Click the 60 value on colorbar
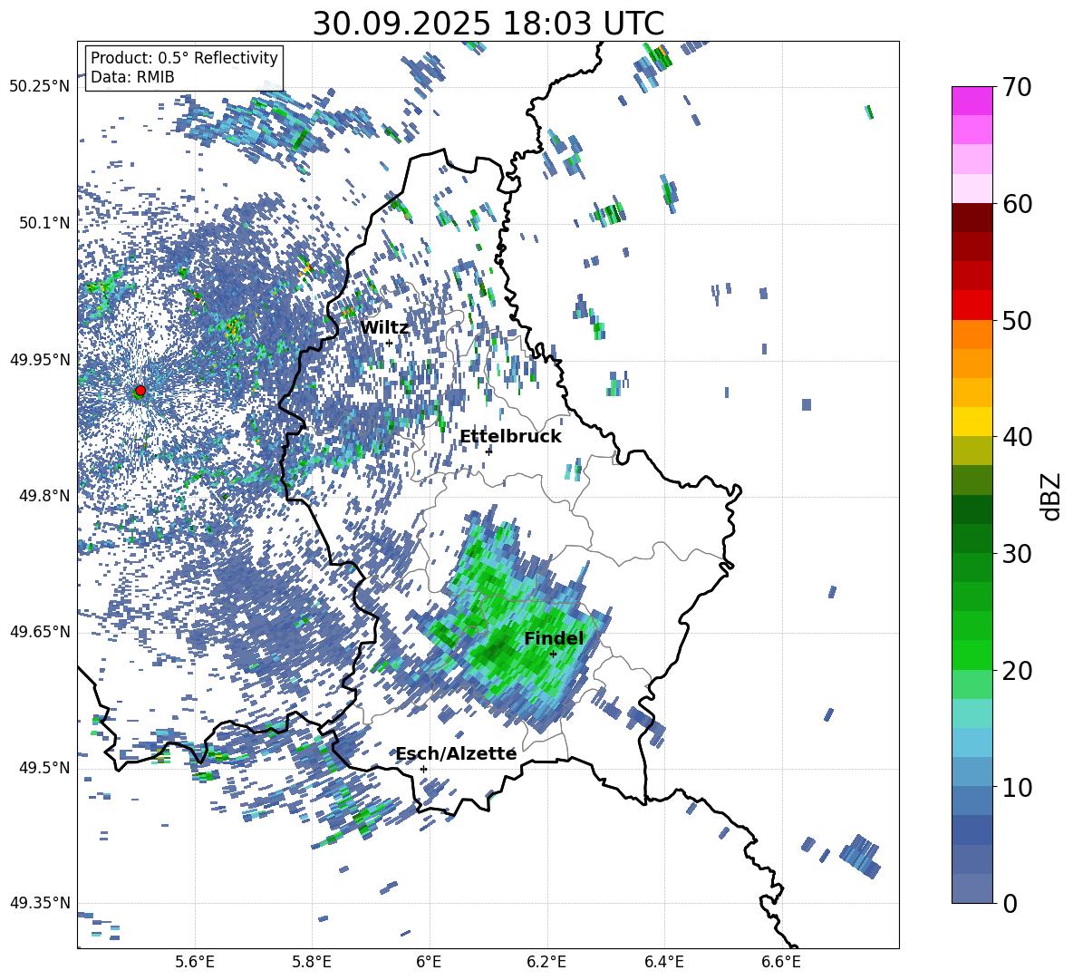The width and height of the screenshot is (1073, 980). pos(1017,204)
